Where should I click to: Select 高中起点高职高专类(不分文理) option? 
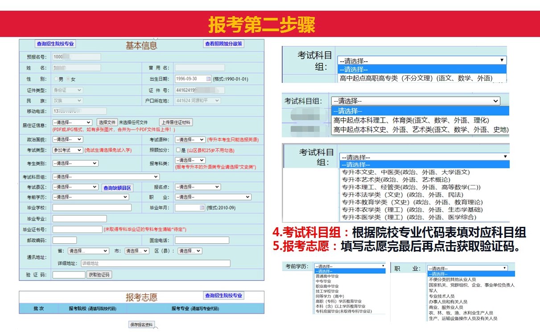pyautogui.click(x=416, y=78)
